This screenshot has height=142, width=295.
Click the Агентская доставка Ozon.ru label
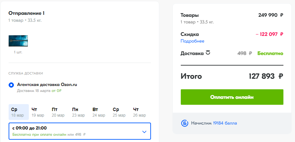[47, 85]
